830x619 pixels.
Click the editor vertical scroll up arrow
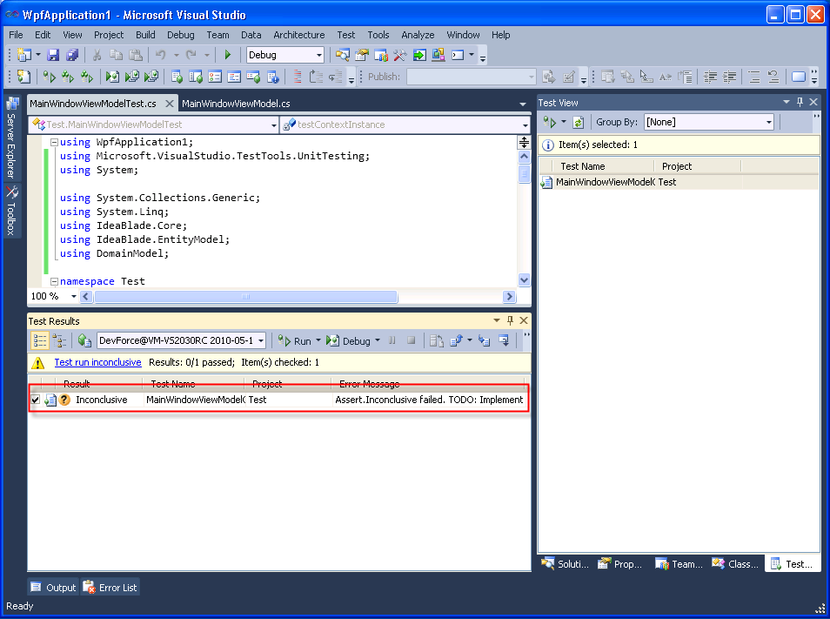(x=524, y=156)
